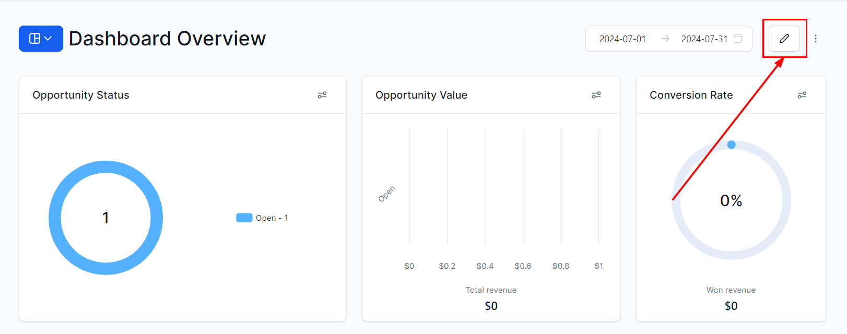Click the Dashboard Overview title
This screenshot has height=334, width=847.
pyautogui.click(x=167, y=39)
